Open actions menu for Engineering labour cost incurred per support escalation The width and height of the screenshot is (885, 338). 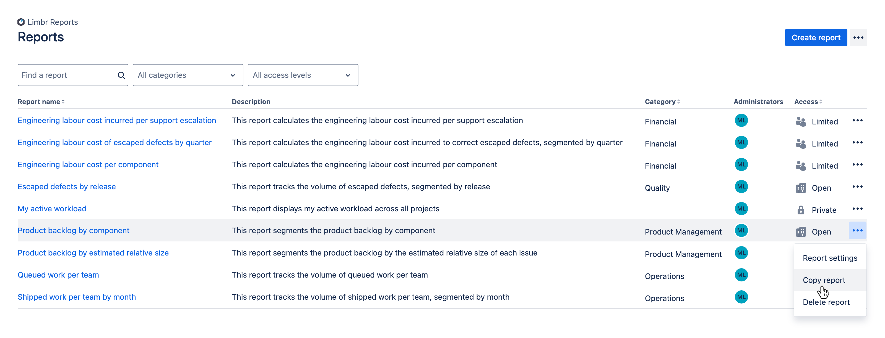point(857,120)
